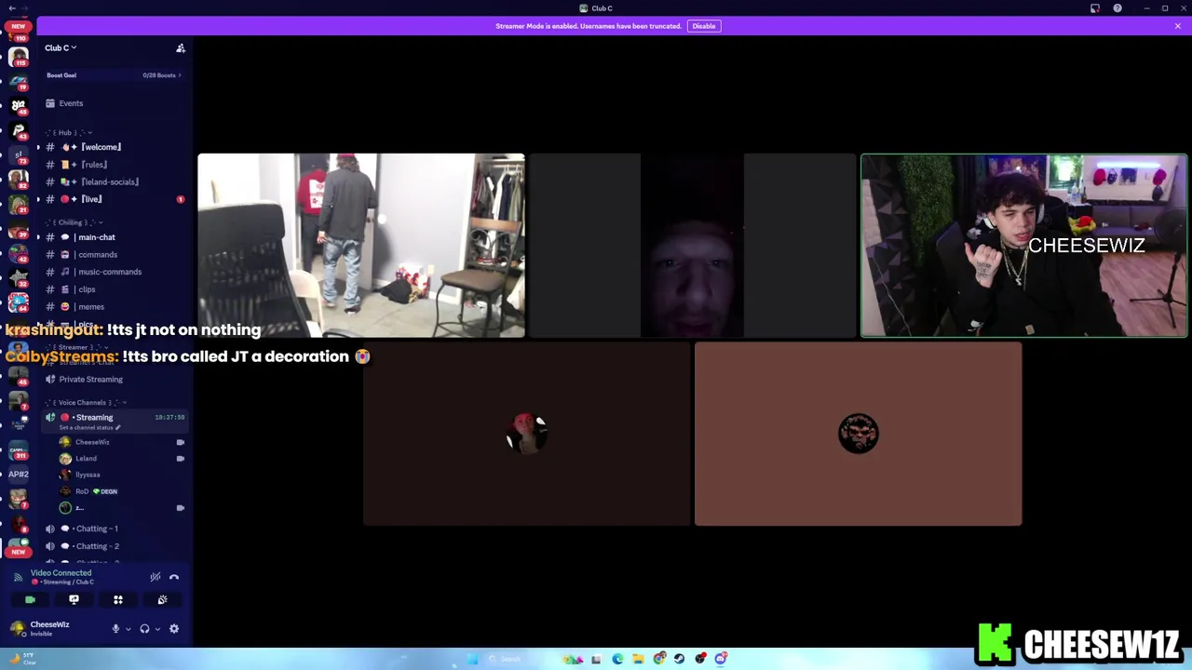The height and width of the screenshot is (670, 1192).
Task: Open the welcome channel
Action: pyautogui.click(x=100, y=147)
